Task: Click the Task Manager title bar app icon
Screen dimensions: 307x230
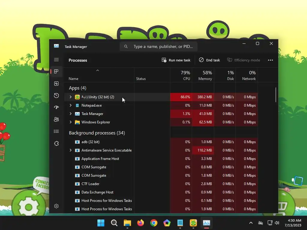Action: tap(56, 46)
